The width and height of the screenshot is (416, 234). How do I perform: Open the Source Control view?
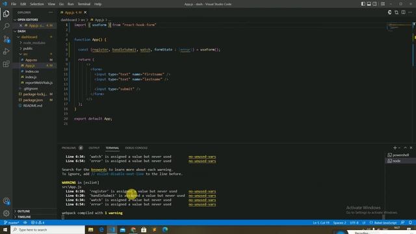coord(6,39)
